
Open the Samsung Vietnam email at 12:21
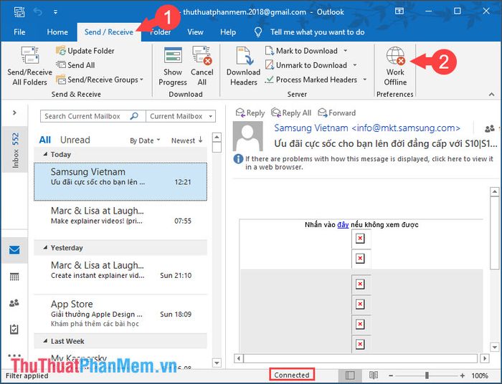click(120, 181)
